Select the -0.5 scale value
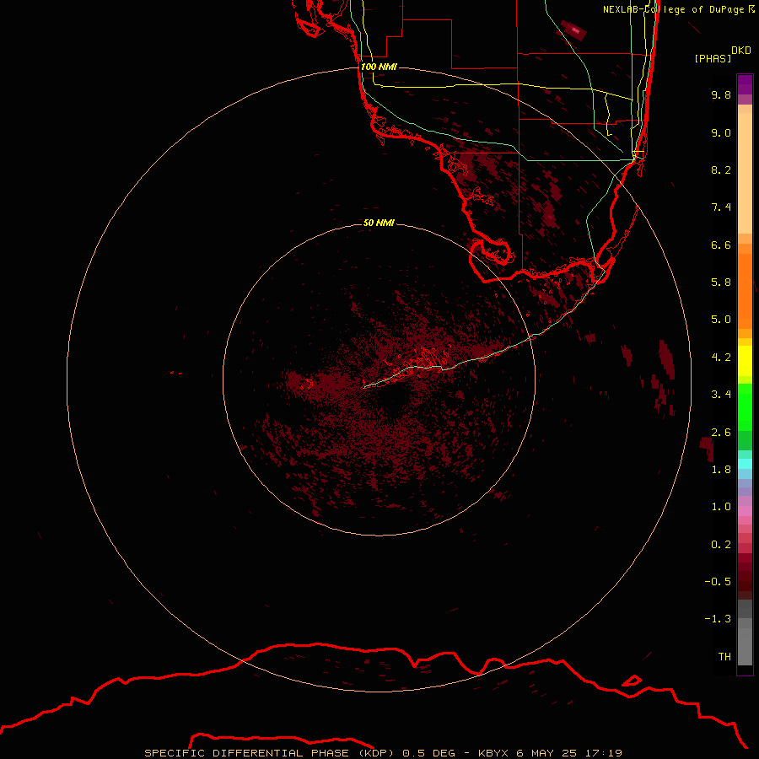The image size is (759, 759). (x=718, y=582)
